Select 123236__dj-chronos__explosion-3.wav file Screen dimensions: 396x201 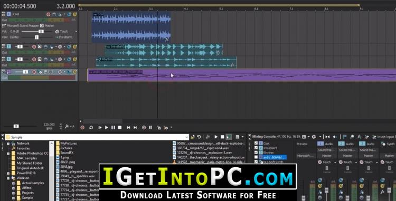(204, 153)
